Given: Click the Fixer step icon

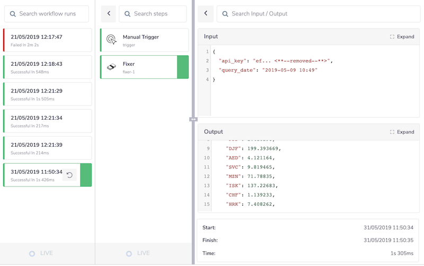Looking at the screenshot, I should pyautogui.click(x=111, y=67).
